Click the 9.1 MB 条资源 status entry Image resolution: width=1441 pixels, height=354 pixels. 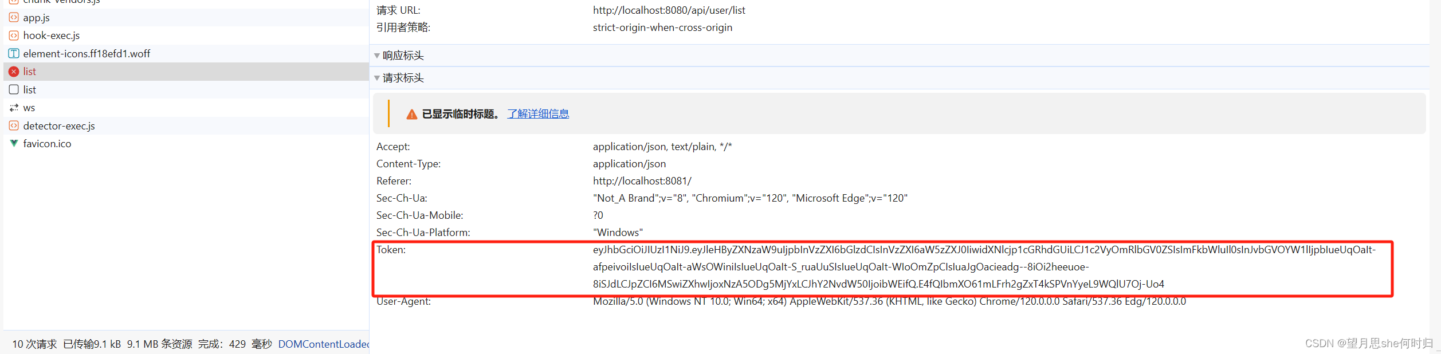point(160,344)
